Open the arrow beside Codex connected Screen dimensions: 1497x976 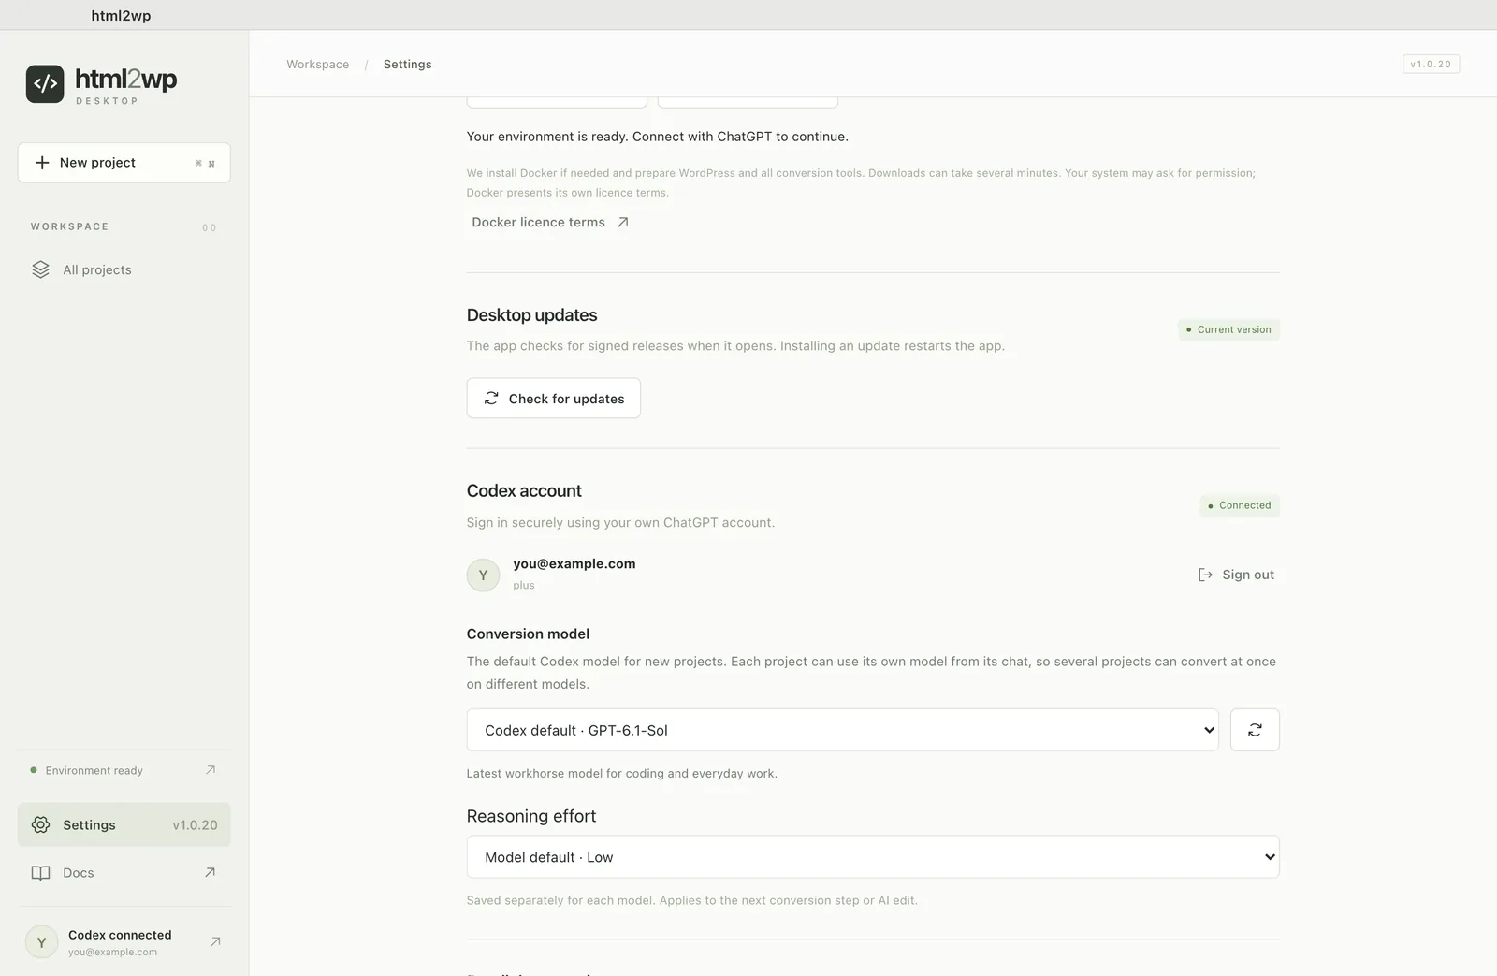coord(215,941)
